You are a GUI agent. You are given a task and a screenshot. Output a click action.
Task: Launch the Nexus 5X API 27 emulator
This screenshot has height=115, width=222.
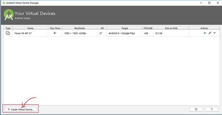(205, 33)
